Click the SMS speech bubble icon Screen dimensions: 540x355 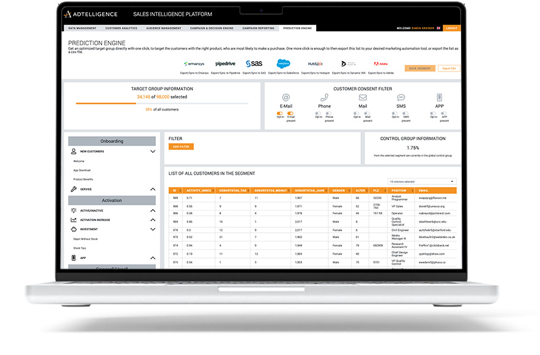point(401,98)
